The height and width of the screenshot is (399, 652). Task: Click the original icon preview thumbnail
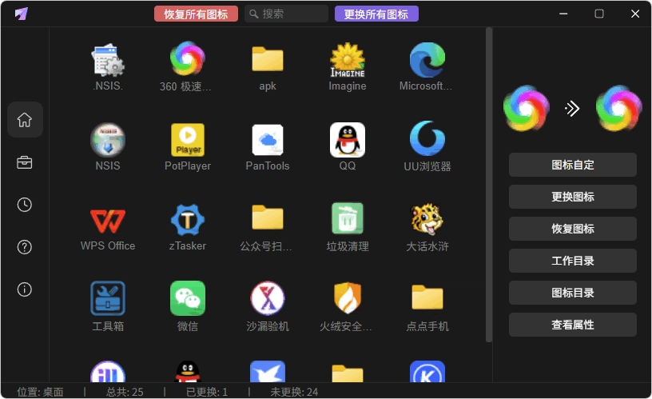(527, 109)
